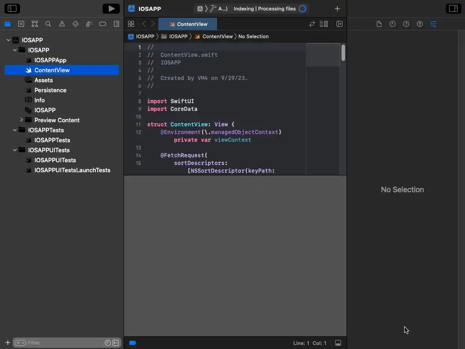Select ContentView in the navigator
This screenshot has width=465, height=349.
click(x=62, y=70)
